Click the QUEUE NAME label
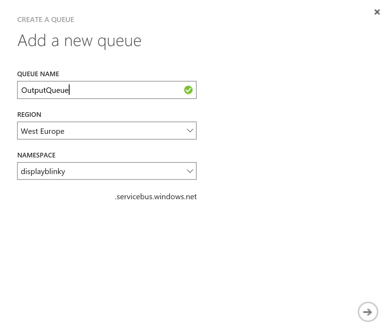Screen dimensions: 388x335 click(x=38, y=74)
